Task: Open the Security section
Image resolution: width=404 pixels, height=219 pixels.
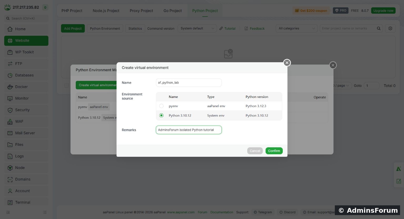Action: [x=26, y=110]
